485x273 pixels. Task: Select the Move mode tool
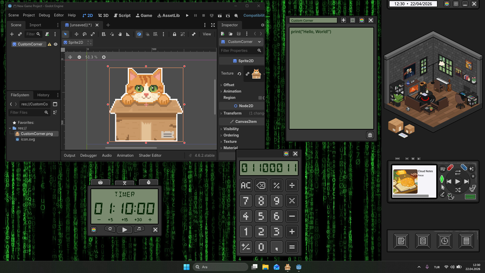coord(76,34)
